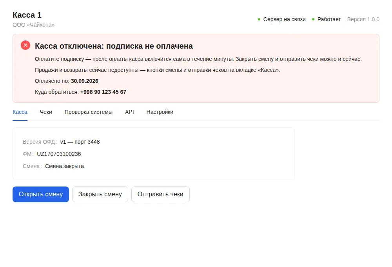
Task: Click the heading «Касса отключена: подписка не оплачена»
Action: pyautogui.click(x=114, y=46)
